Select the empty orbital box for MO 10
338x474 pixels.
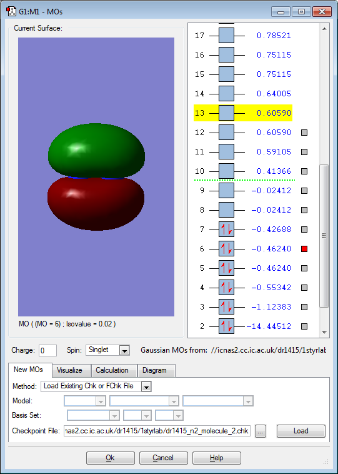(226, 171)
